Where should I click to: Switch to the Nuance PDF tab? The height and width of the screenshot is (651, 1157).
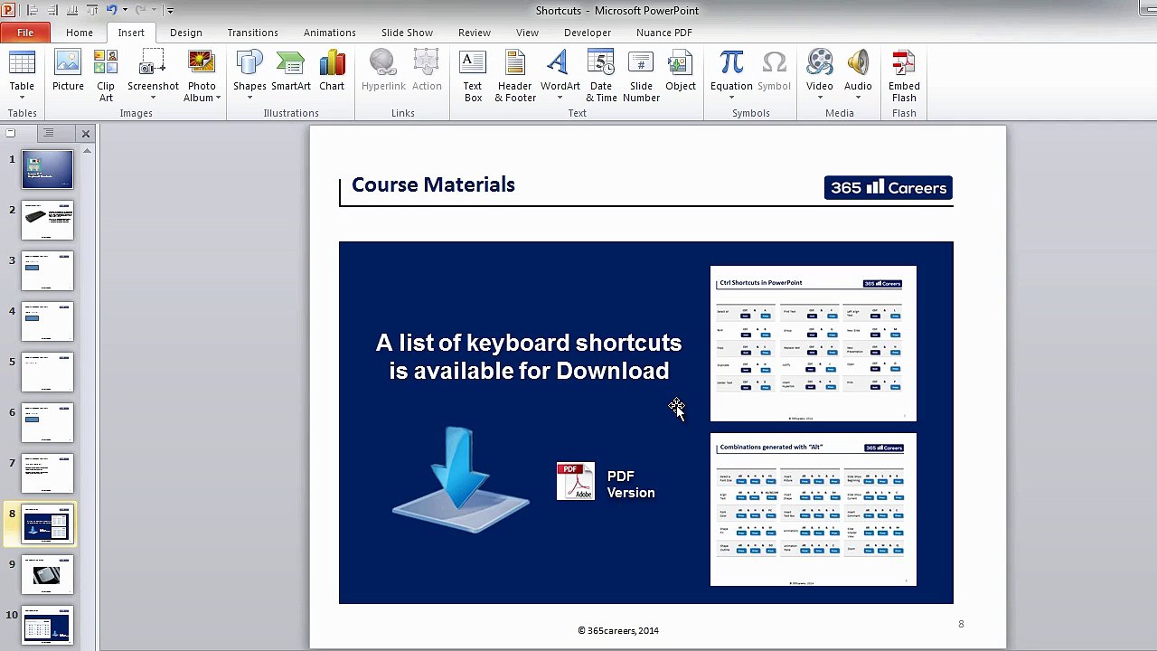pos(664,33)
